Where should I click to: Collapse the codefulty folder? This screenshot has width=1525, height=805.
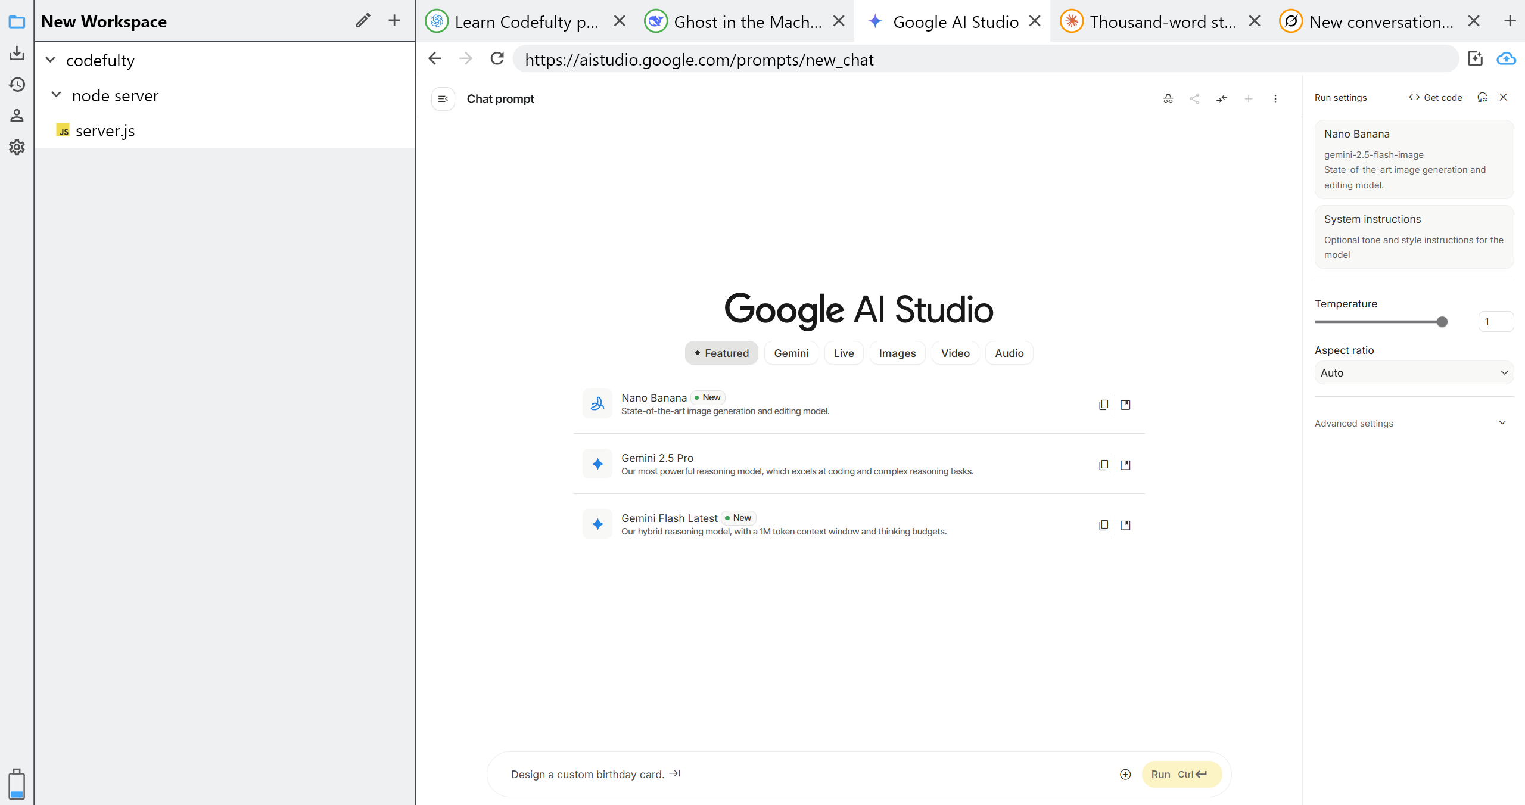coord(51,60)
